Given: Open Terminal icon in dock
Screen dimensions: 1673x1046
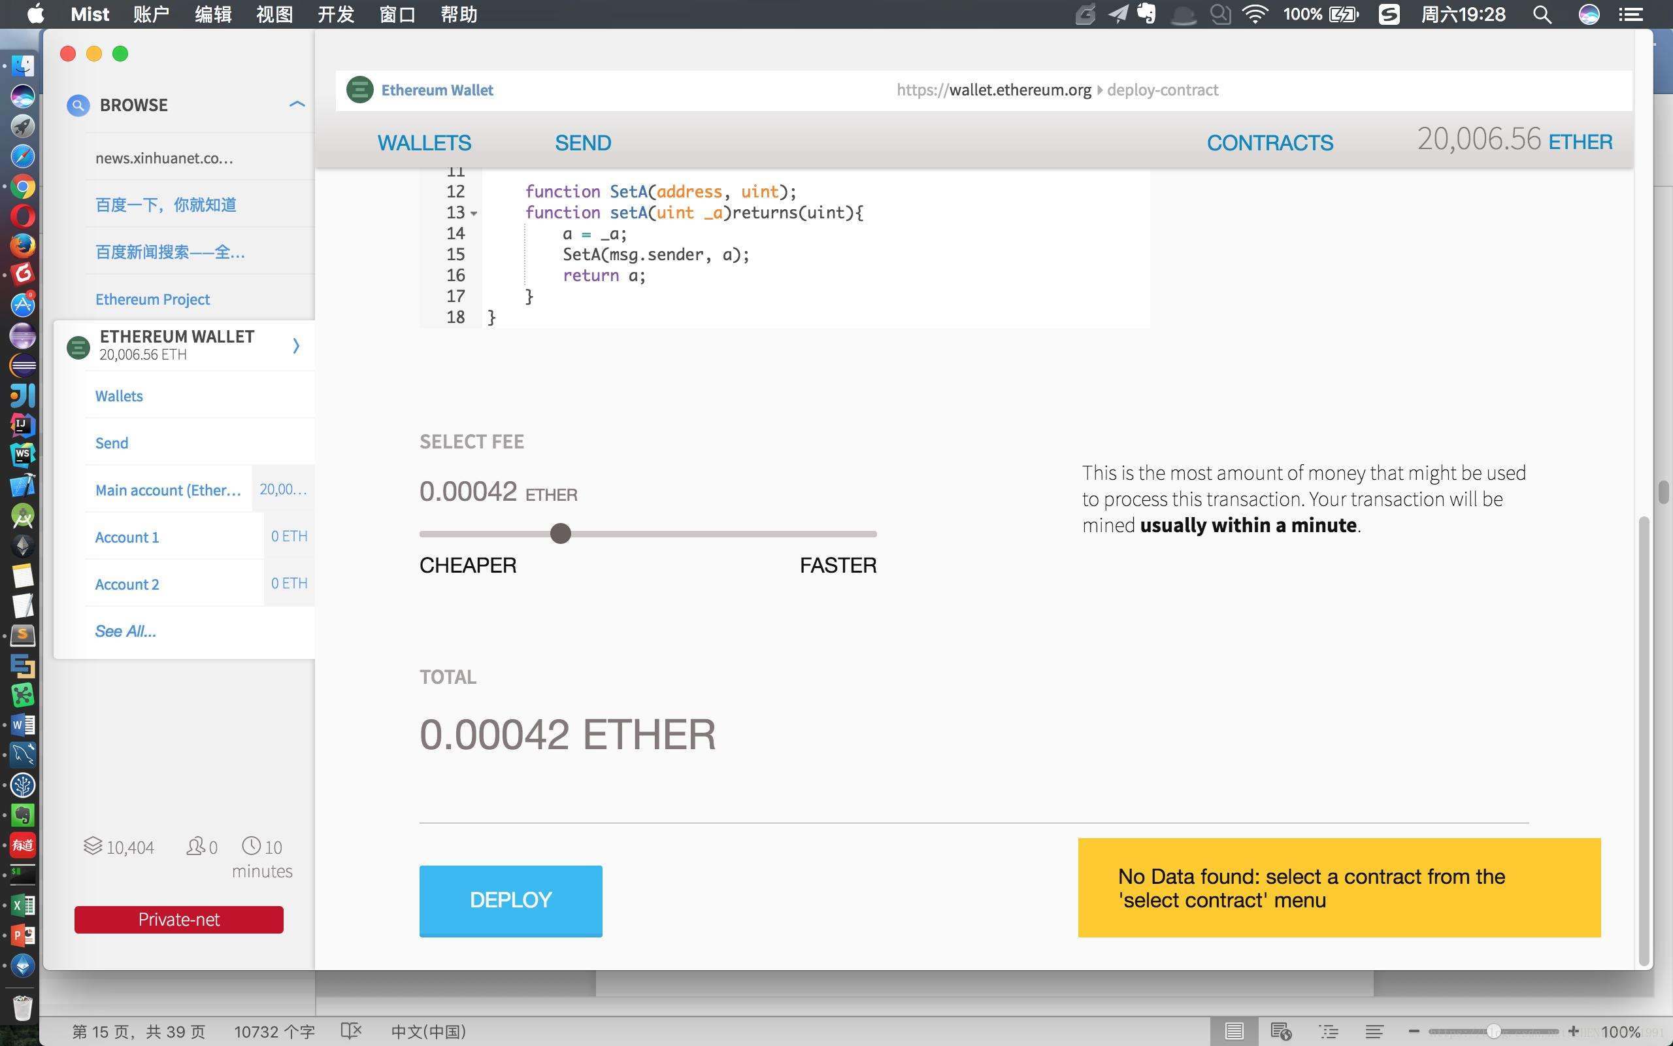Looking at the screenshot, I should pos(23,875).
